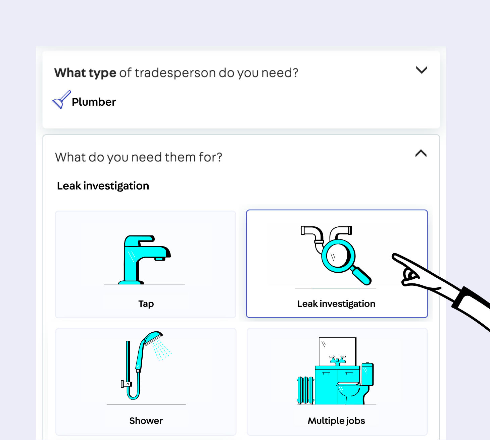Viewport: 490px width, 440px height.
Task: Open the 'What type of tradesperson' heading
Action: pos(176,73)
